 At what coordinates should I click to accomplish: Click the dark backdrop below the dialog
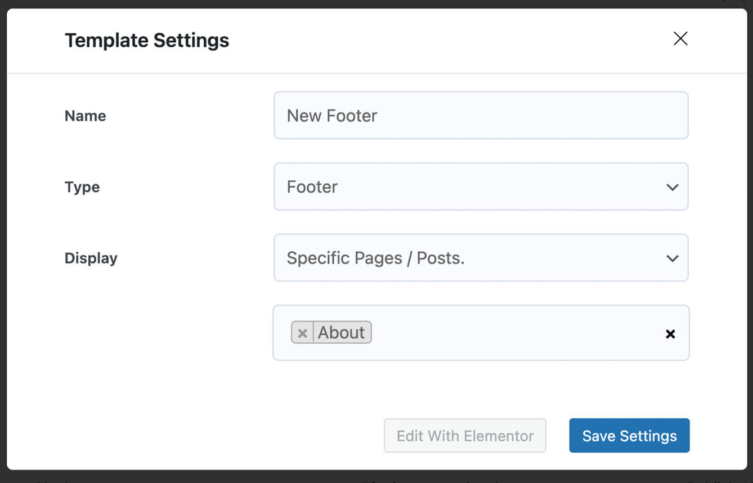coord(225,478)
